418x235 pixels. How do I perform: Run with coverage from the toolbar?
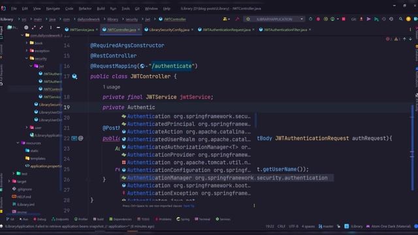tap(325, 19)
